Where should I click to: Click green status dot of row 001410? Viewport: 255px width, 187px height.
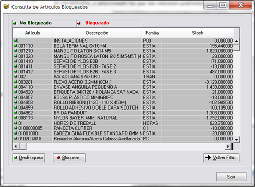tap(16, 61)
